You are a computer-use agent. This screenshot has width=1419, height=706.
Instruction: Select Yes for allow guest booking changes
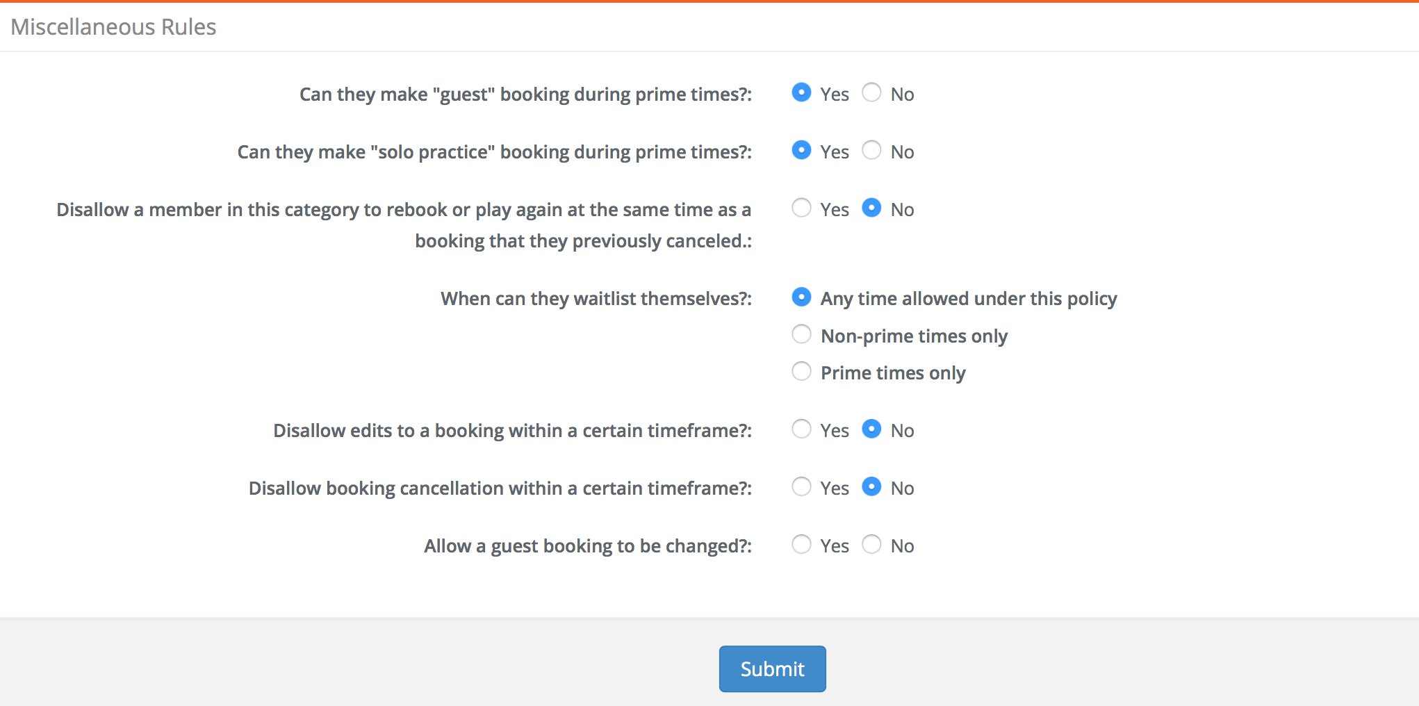(x=801, y=544)
